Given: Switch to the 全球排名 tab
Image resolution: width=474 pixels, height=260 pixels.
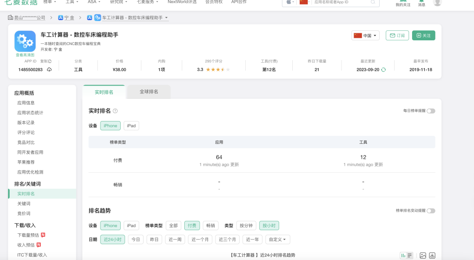Looking at the screenshot, I should click(149, 92).
